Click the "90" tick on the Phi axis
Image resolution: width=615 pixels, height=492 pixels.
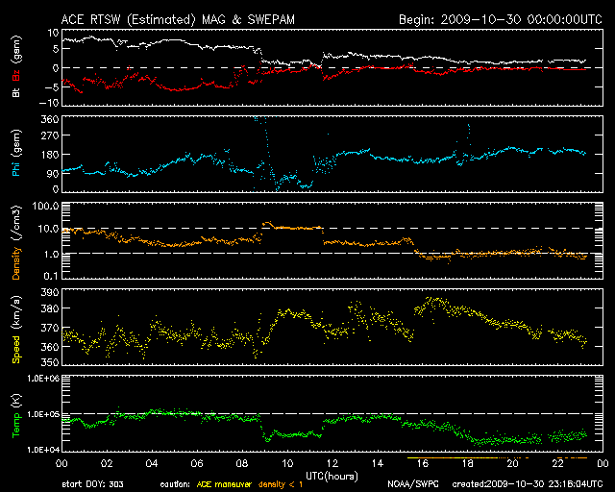[53, 173]
